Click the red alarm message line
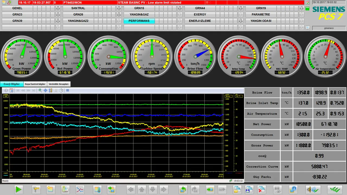 (161, 2)
